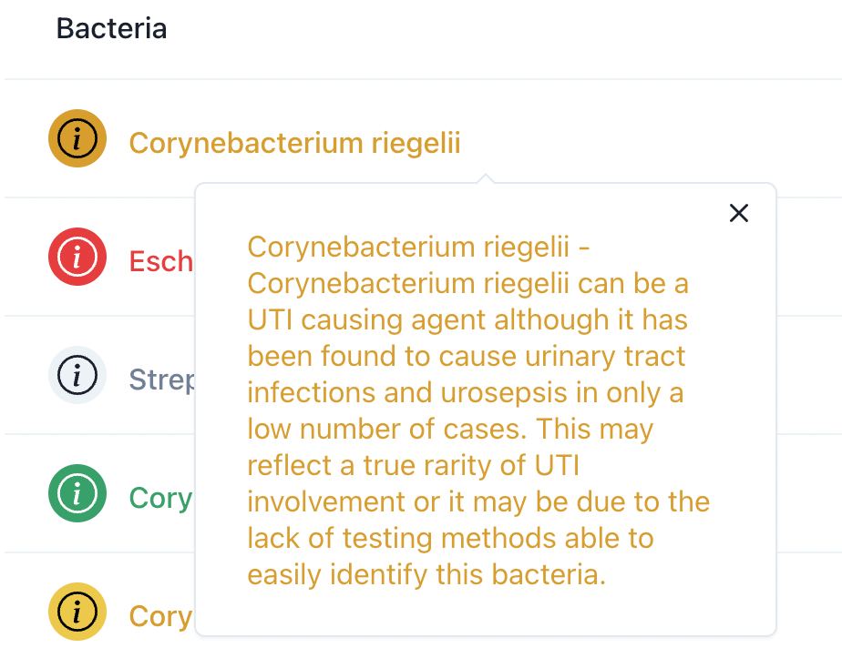
Task: Click the orange info icon beside Corynebacterium riegelii
Action: click(77, 138)
